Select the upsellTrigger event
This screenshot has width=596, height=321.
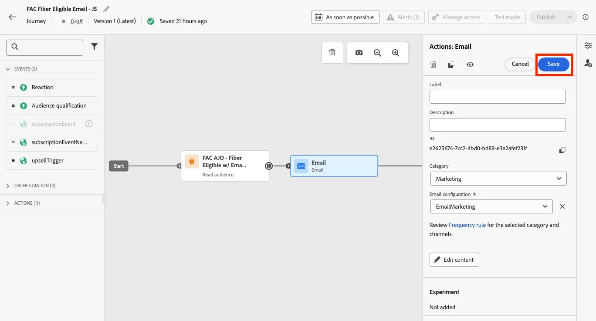pos(52,160)
